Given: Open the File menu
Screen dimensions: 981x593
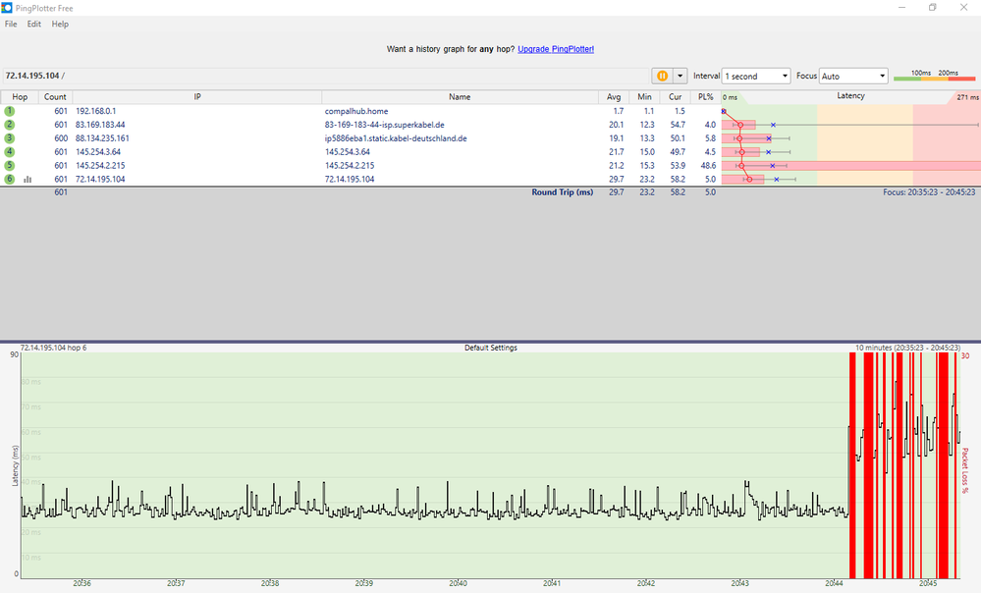Looking at the screenshot, I should click(x=11, y=24).
